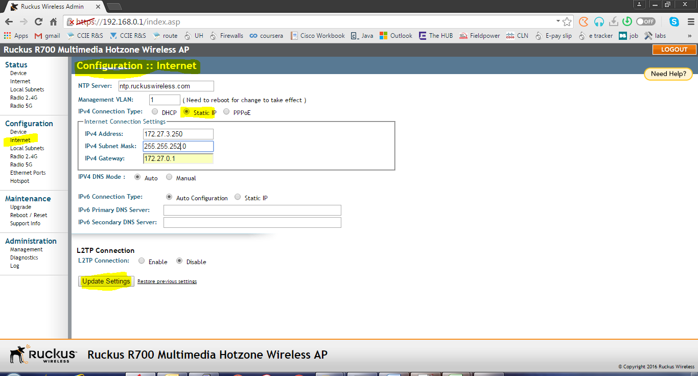Switch to the Ruckus Wireless Admin tab

[51, 7]
